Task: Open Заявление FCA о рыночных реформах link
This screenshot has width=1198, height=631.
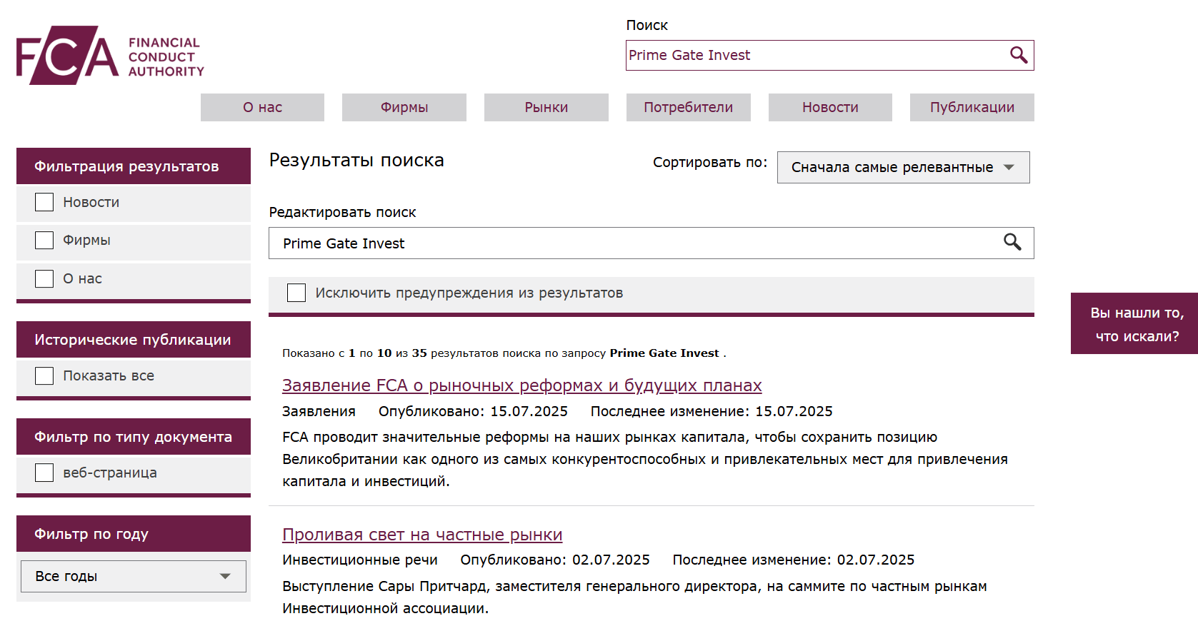Action: coord(521,385)
